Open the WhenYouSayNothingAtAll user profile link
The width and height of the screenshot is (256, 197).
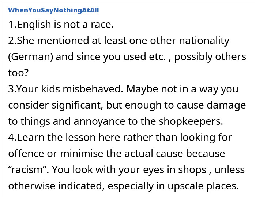[x=53, y=10]
